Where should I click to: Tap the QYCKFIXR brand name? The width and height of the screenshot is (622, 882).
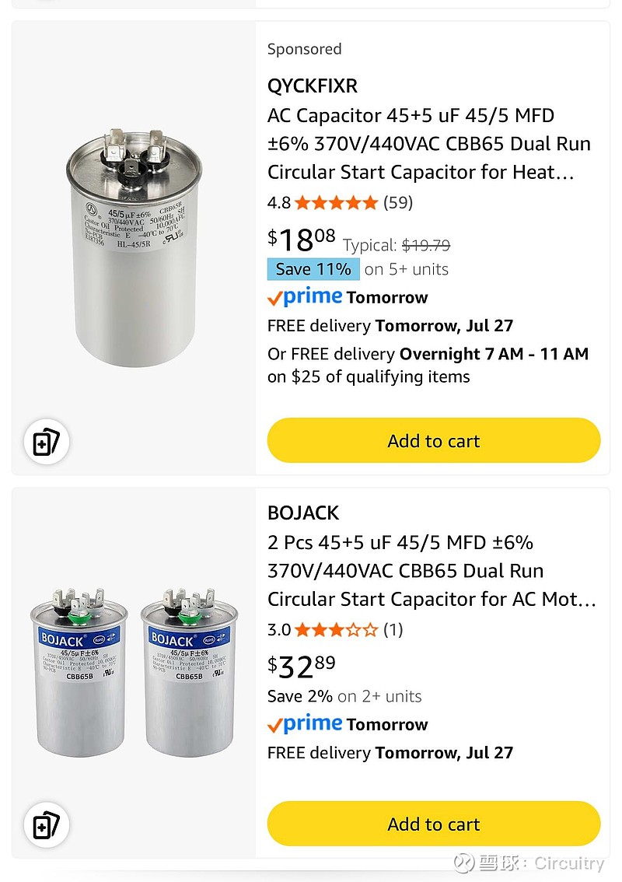tap(313, 86)
